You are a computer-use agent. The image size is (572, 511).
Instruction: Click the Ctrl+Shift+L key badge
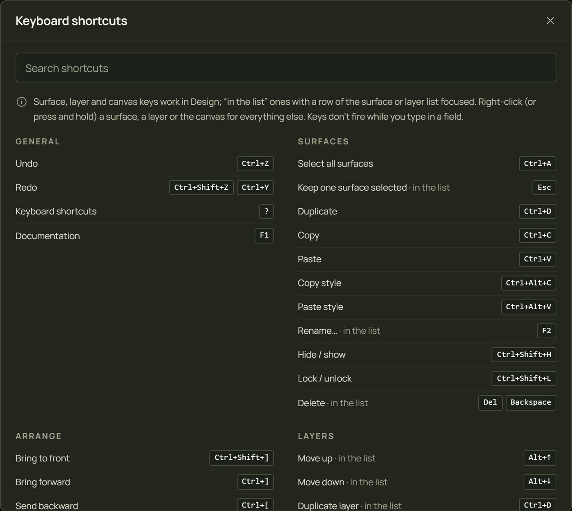(x=524, y=378)
